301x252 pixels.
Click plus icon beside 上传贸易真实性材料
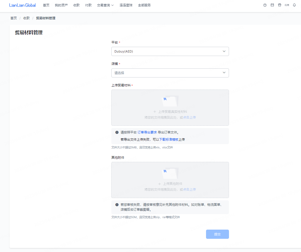155,112
